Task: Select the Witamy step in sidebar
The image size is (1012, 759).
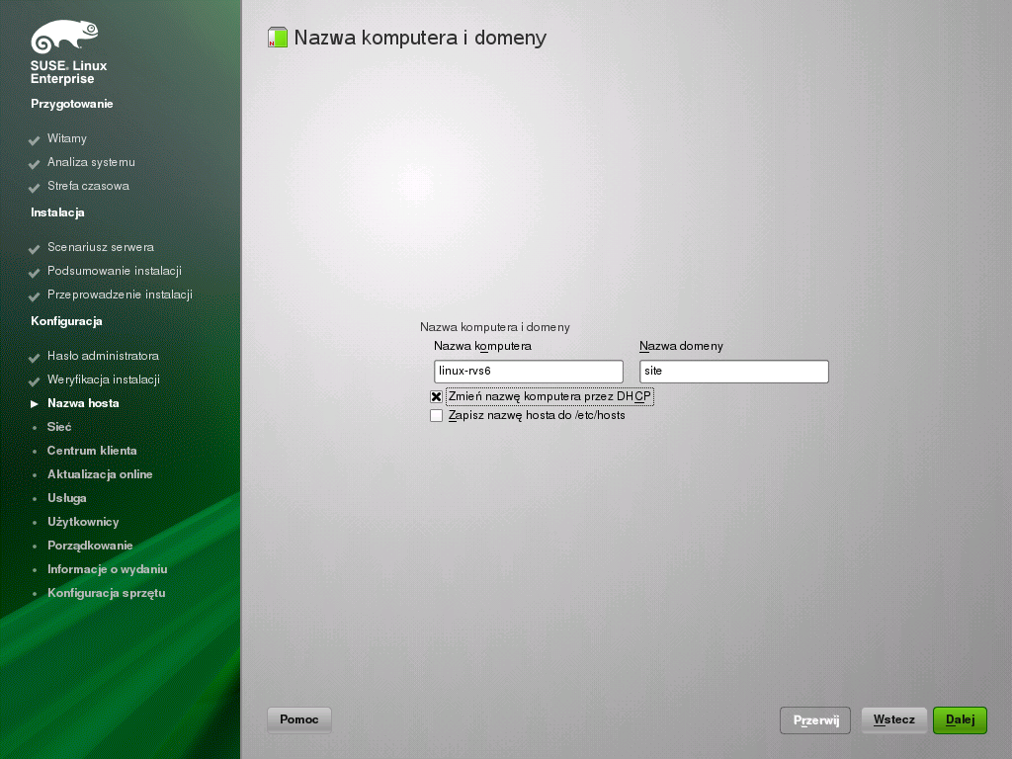Action: 66,138
